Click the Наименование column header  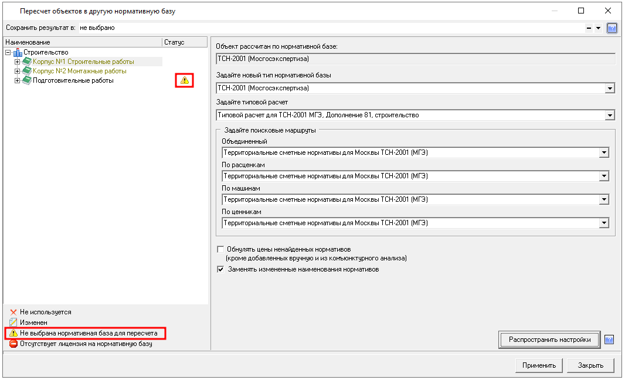(x=82, y=42)
